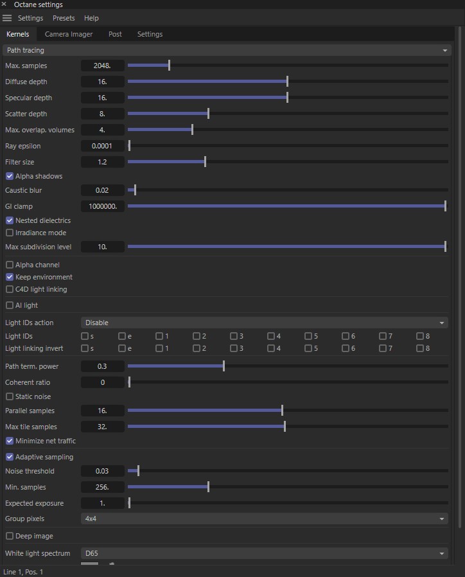The height and width of the screenshot is (577, 465).
Task: Switch to the Camera Imager tab
Action: [69, 34]
